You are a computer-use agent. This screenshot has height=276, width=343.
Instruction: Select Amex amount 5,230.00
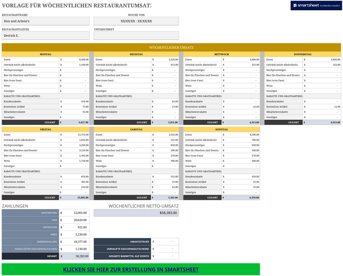pyautogui.click(x=74, y=234)
